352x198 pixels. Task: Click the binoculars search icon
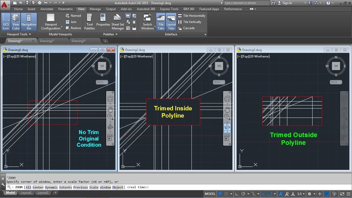click(x=273, y=3)
